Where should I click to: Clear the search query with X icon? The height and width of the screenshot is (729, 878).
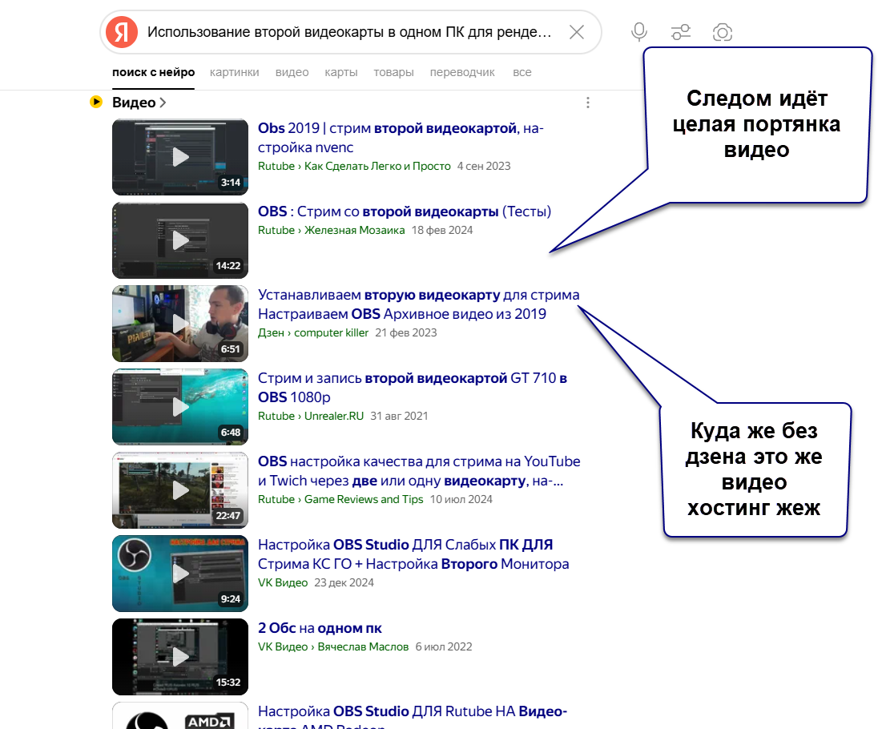point(576,32)
